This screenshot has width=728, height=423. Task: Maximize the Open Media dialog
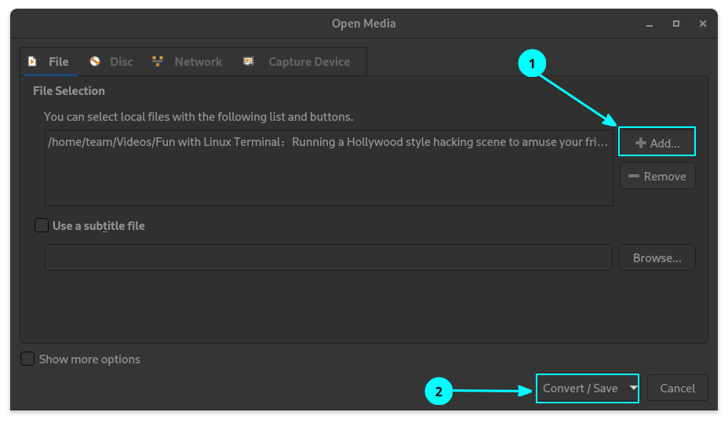coord(675,24)
